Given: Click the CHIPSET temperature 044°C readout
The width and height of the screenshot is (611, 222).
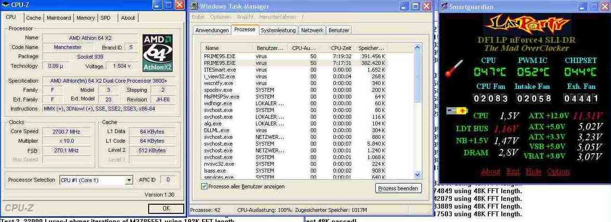Looking at the screenshot, I should [x=580, y=72].
